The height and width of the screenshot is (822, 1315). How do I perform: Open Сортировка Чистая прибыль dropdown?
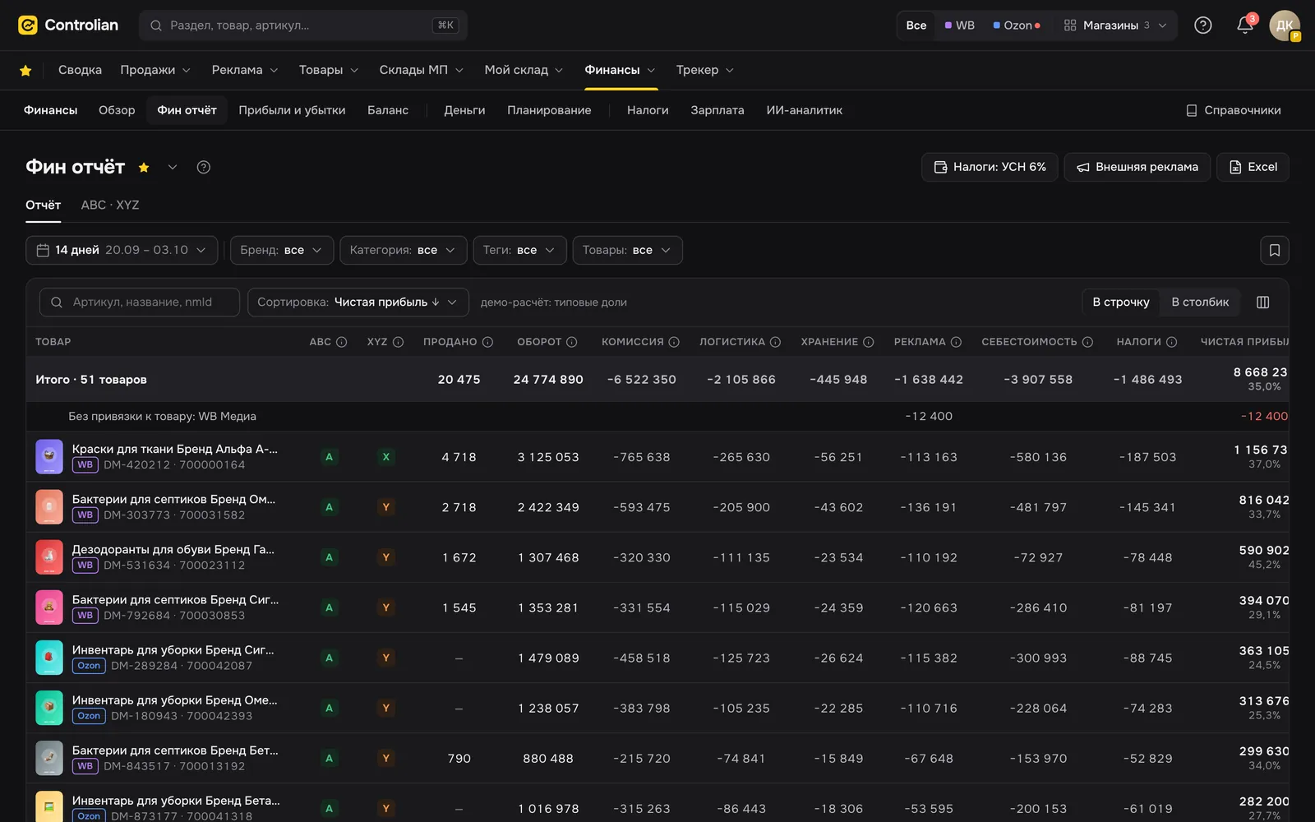pyautogui.click(x=358, y=302)
